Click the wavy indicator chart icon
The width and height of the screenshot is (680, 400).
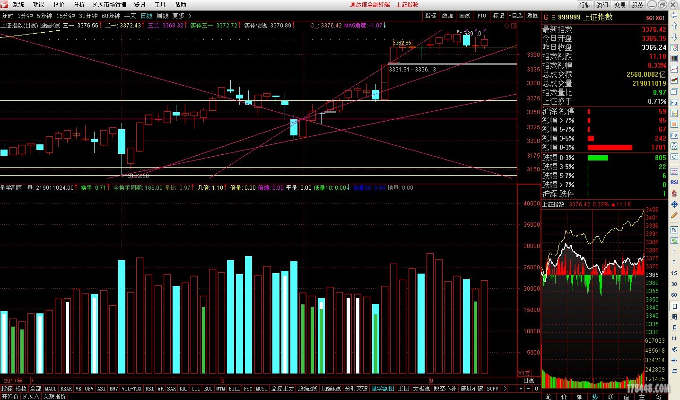coord(674,171)
